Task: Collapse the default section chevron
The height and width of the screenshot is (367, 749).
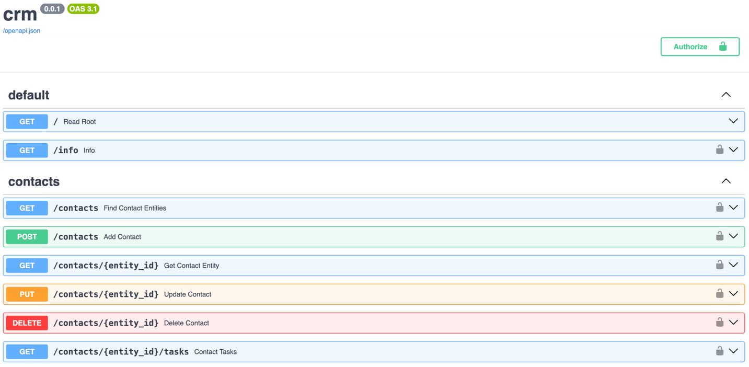Action: tap(726, 95)
